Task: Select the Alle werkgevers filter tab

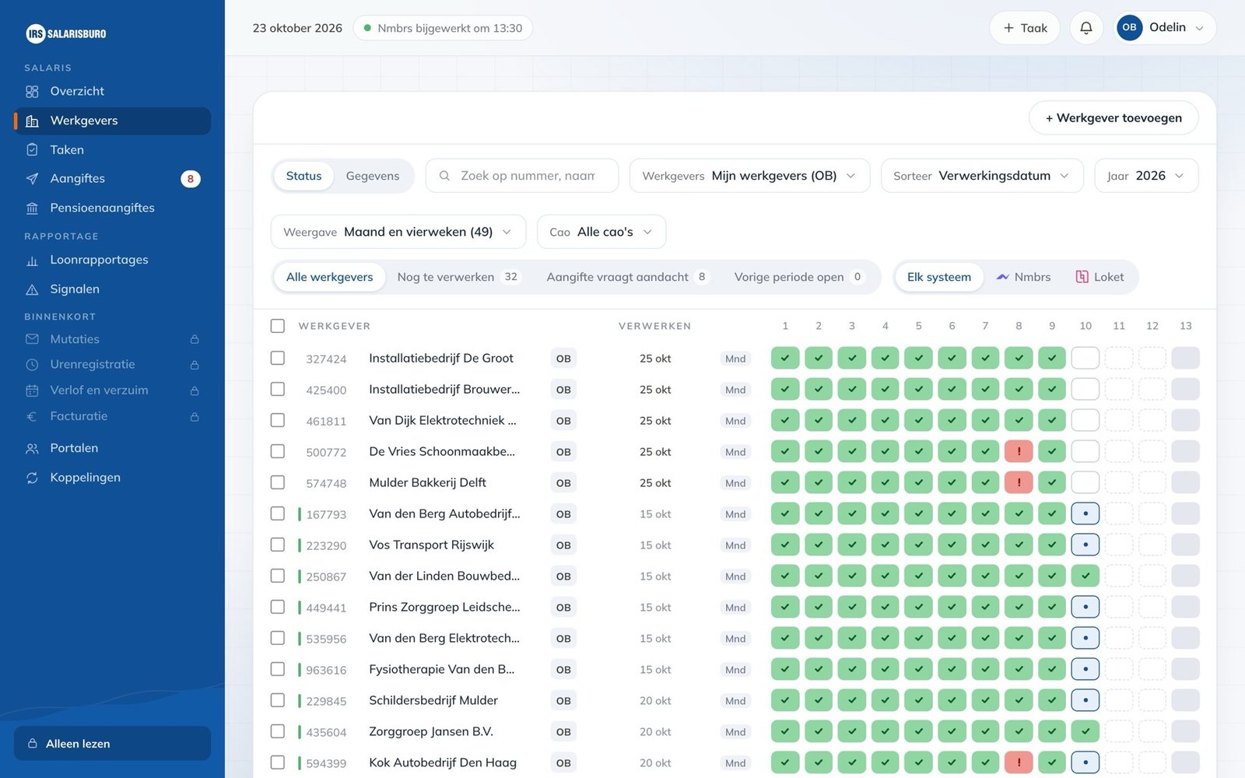Action: pyautogui.click(x=329, y=277)
